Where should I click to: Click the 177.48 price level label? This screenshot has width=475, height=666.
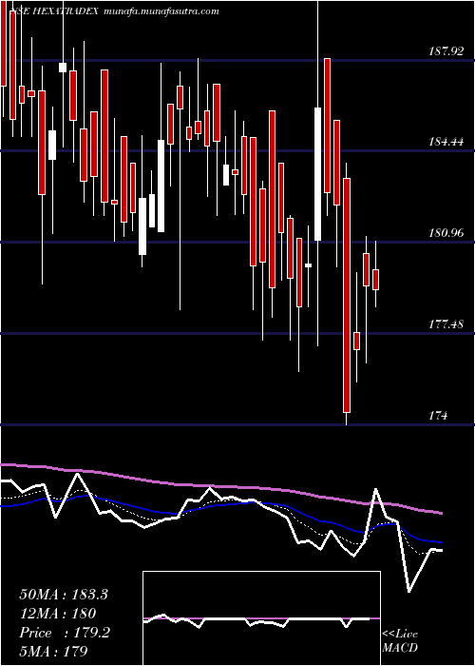tap(446, 324)
